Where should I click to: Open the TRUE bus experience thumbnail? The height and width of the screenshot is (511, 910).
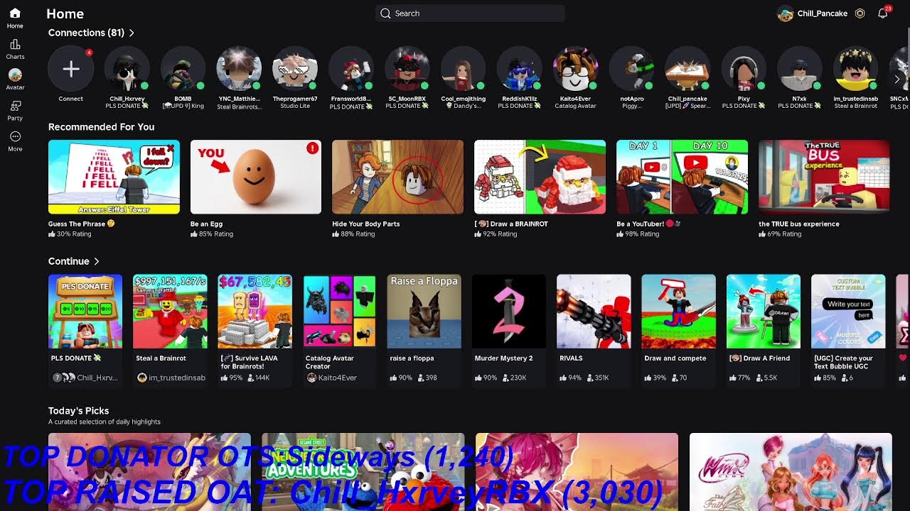pos(824,177)
